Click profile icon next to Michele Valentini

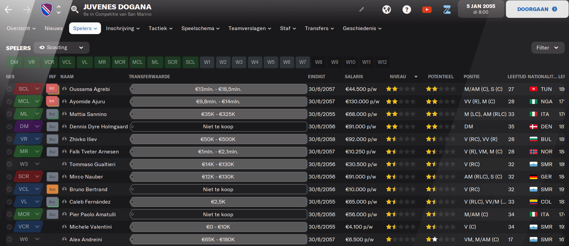[64, 227]
